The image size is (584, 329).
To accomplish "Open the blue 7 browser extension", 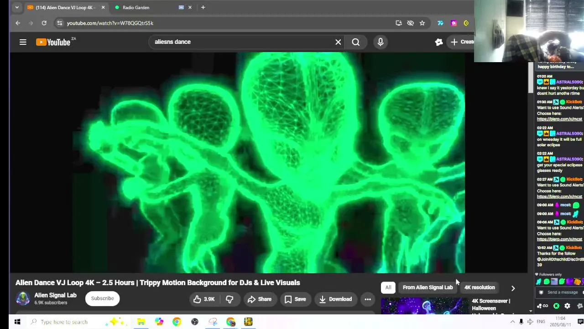I will pos(440,23).
